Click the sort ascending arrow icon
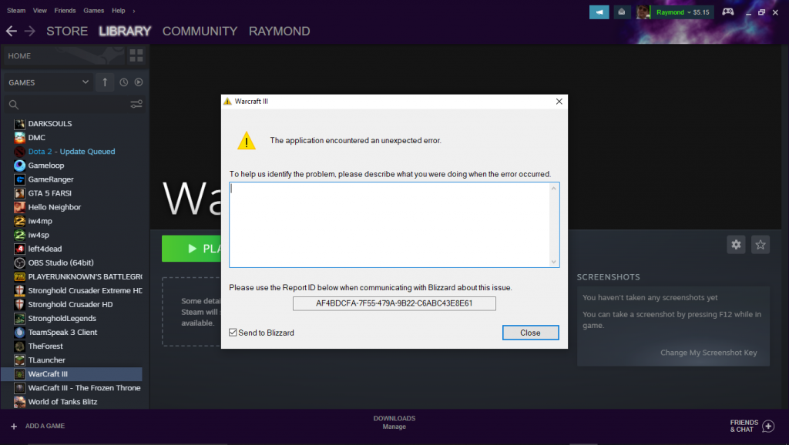789x445 pixels. (x=105, y=82)
